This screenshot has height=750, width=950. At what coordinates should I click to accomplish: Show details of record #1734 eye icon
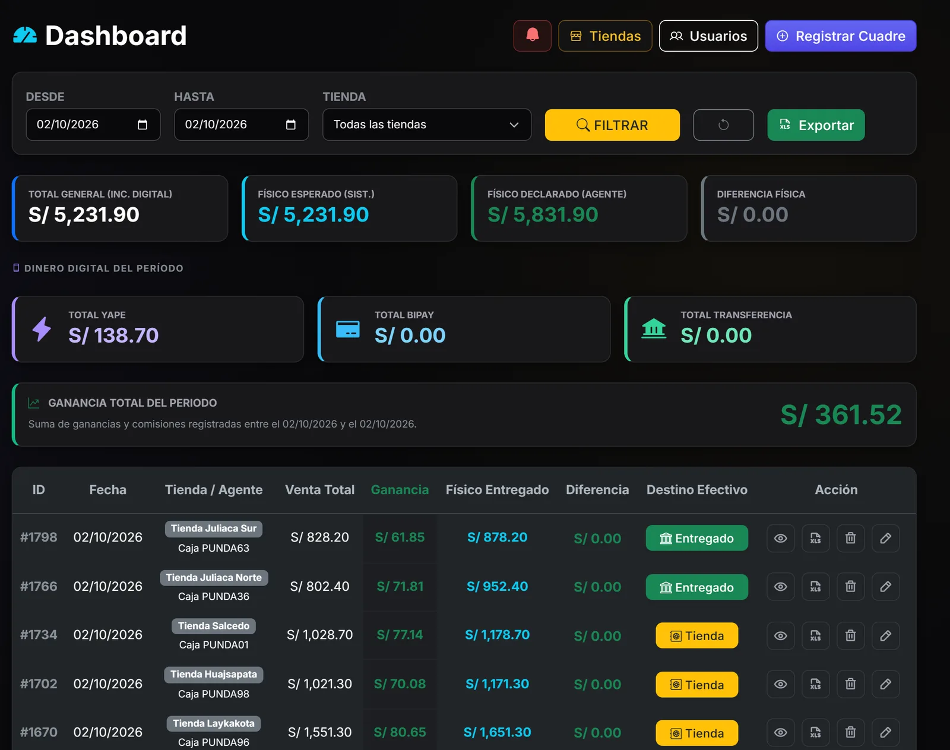click(780, 635)
